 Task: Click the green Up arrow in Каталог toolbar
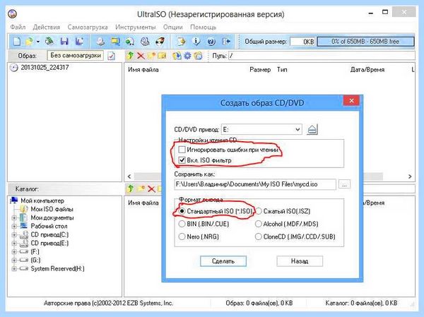(130, 189)
